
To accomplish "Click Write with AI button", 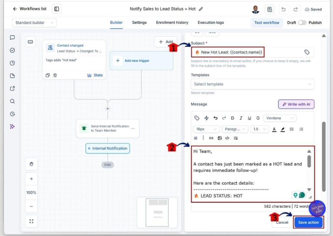I will click(296, 104).
